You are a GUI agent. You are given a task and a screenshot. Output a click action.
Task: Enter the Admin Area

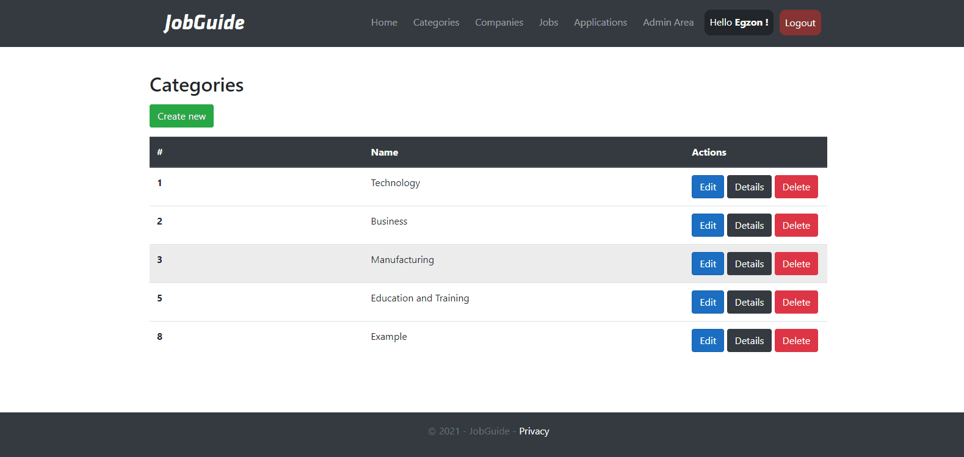click(x=668, y=23)
